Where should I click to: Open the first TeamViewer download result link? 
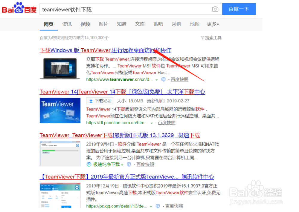coord(105,50)
